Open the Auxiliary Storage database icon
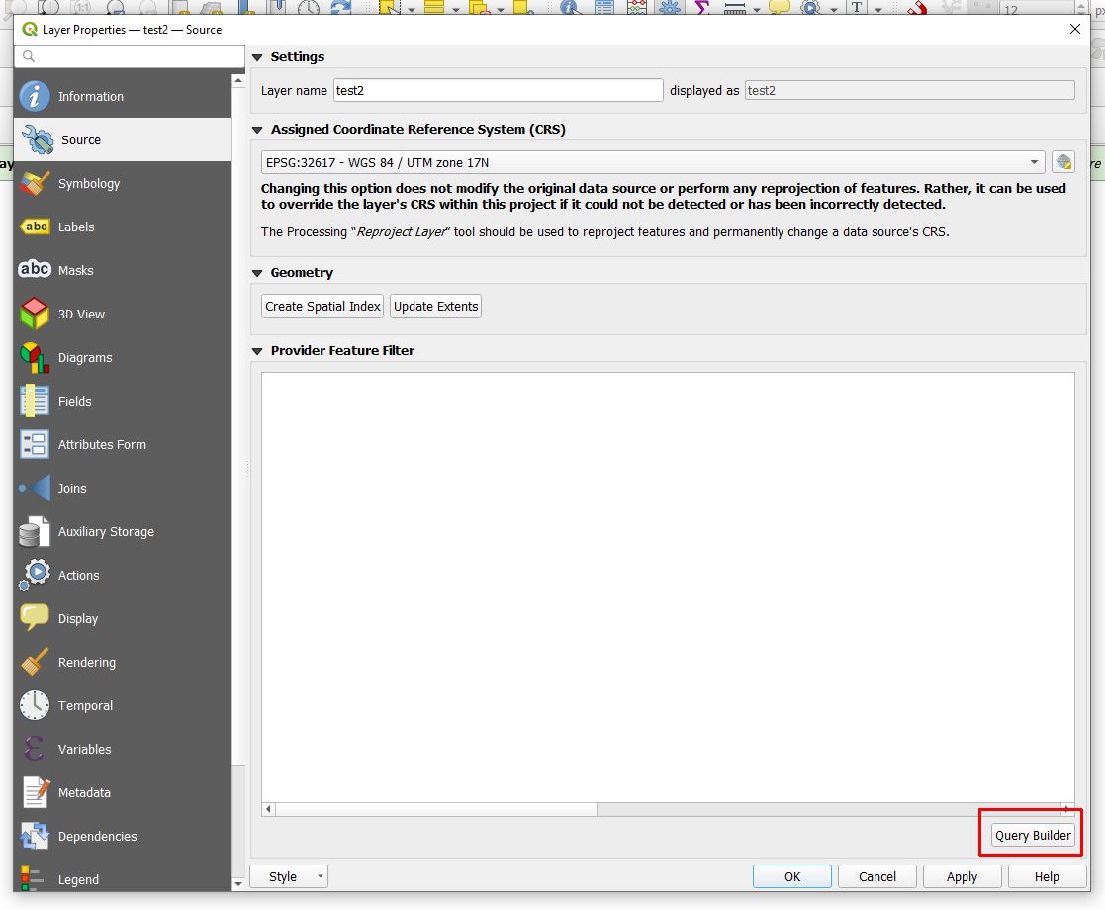Viewport: 1105px width, 910px height. (x=35, y=531)
